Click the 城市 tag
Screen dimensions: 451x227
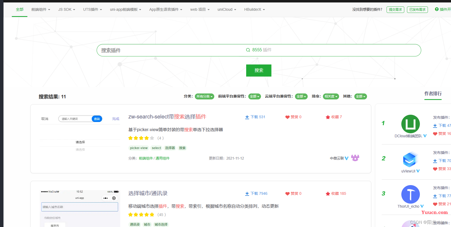tap(147, 225)
